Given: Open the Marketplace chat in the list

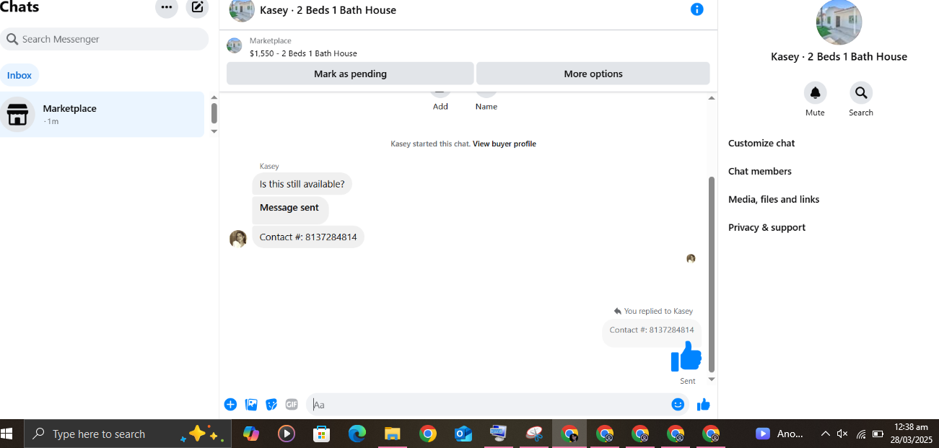Looking at the screenshot, I should (102, 115).
